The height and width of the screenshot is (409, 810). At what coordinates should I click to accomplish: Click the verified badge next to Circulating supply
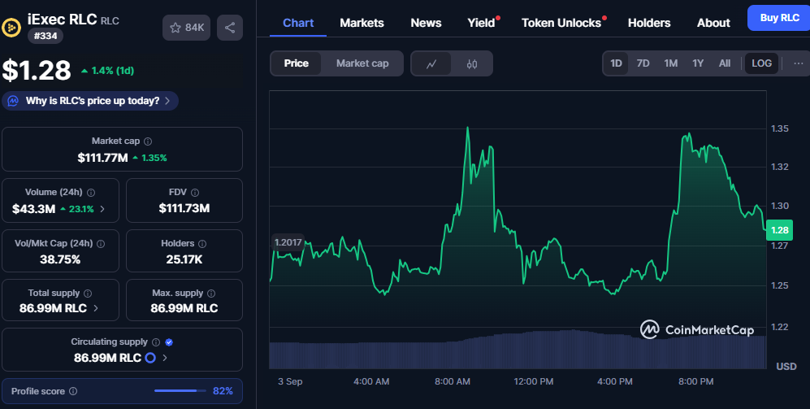click(x=169, y=342)
